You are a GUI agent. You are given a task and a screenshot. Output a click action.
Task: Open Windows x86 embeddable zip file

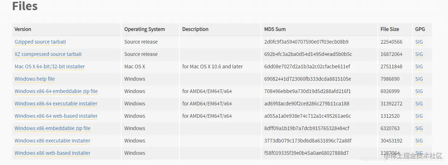click(52, 128)
